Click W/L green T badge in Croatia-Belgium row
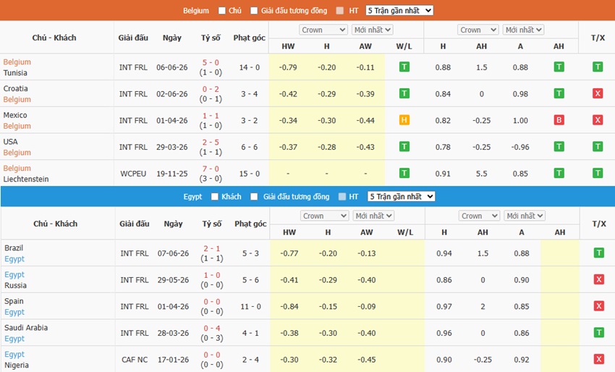 pos(404,93)
